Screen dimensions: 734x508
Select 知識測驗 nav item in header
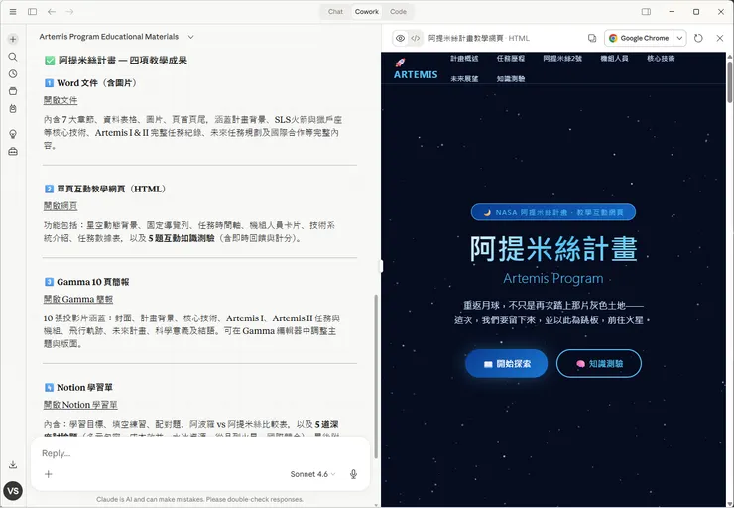tap(511, 79)
